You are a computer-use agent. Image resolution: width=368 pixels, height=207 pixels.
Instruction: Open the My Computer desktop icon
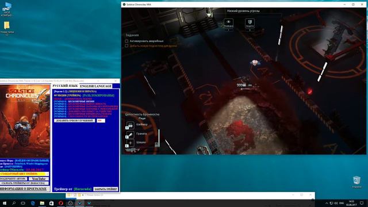click(7, 9)
